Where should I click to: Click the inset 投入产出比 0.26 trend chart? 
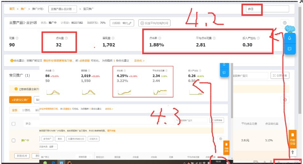click(196, 92)
